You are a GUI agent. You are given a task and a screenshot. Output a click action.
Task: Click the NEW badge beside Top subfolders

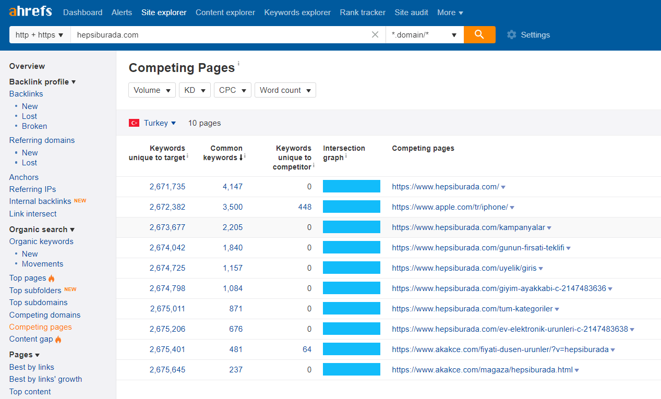tap(70, 289)
